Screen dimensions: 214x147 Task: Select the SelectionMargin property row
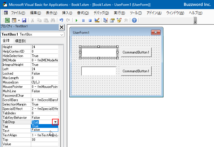[x=30, y=104]
